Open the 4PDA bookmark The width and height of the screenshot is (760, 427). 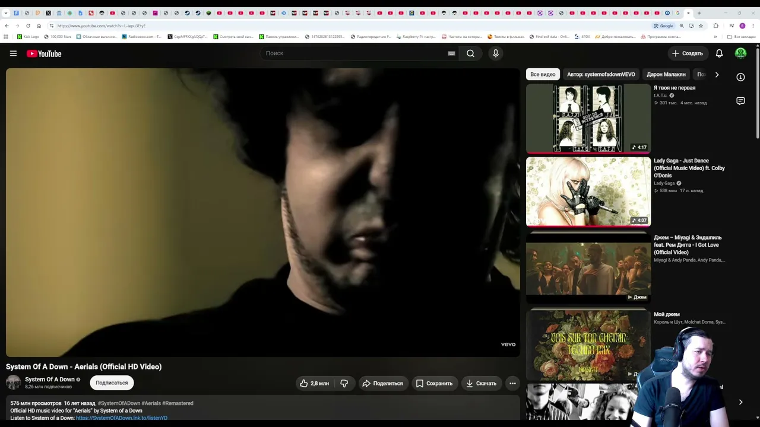coord(582,37)
